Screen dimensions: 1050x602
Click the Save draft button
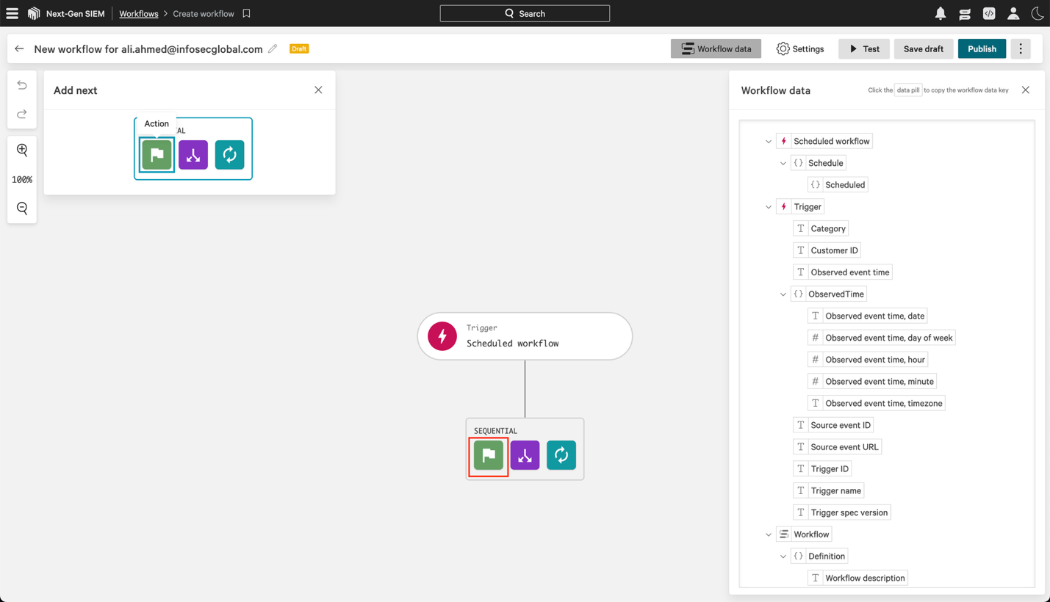(x=923, y=48)
